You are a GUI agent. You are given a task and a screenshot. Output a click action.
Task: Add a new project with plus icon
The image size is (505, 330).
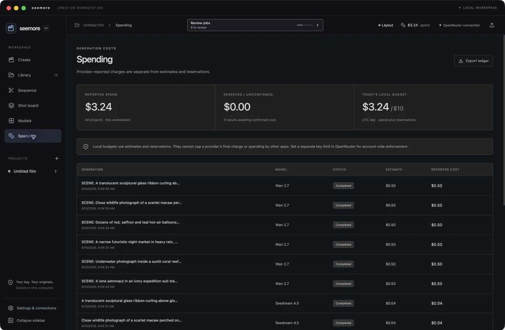click(57, 159)
